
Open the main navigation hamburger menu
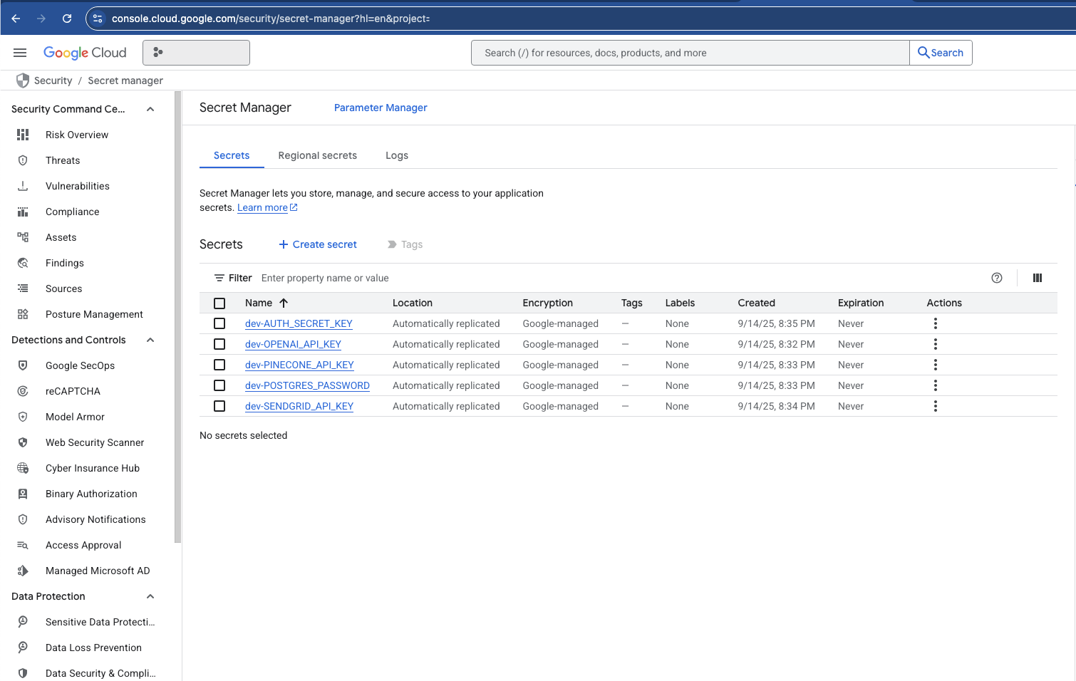point(20,53)
